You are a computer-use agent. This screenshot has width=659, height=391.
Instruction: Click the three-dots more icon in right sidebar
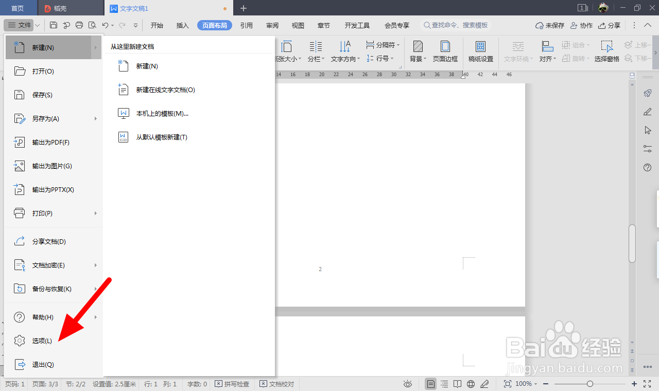click(x=648, y=366)
